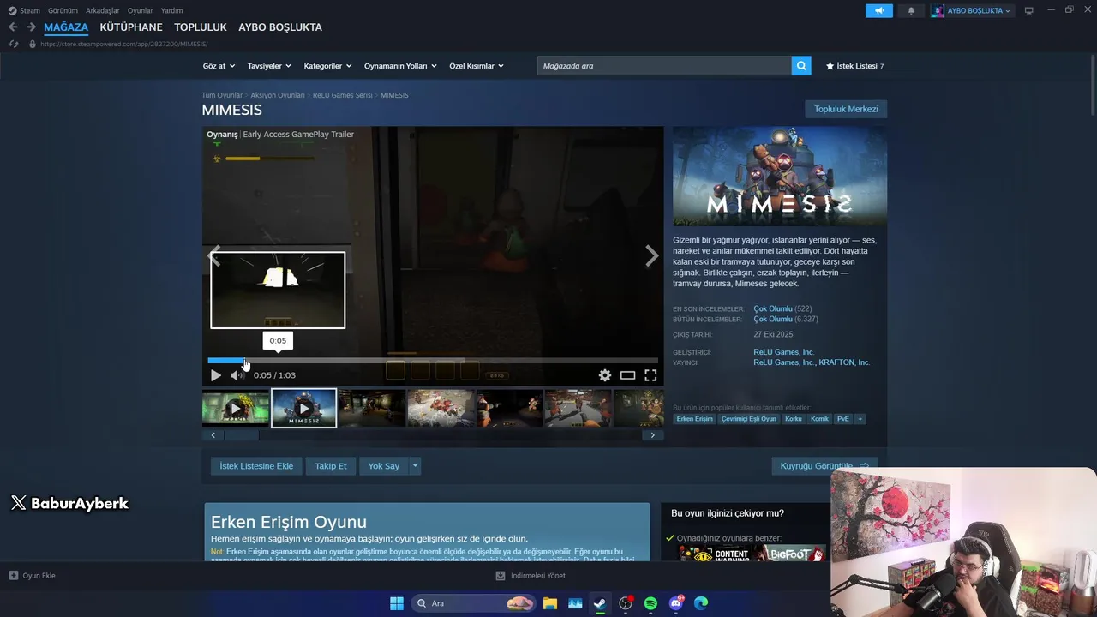Go back with Steam back arrow

point(13,27)
